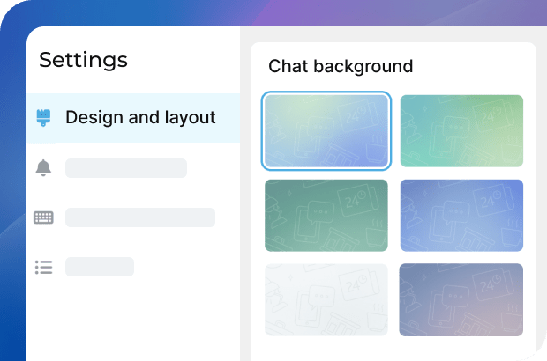Select the dark sage green chat background
This screenshot has height=361, width=547.
click(x=326, y=216)
